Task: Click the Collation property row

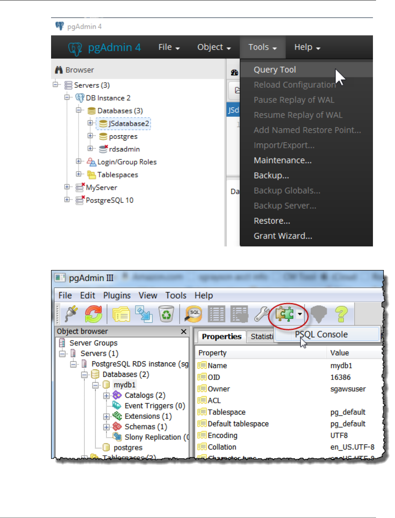Action: pyautogui.click(x=289, y=447)
